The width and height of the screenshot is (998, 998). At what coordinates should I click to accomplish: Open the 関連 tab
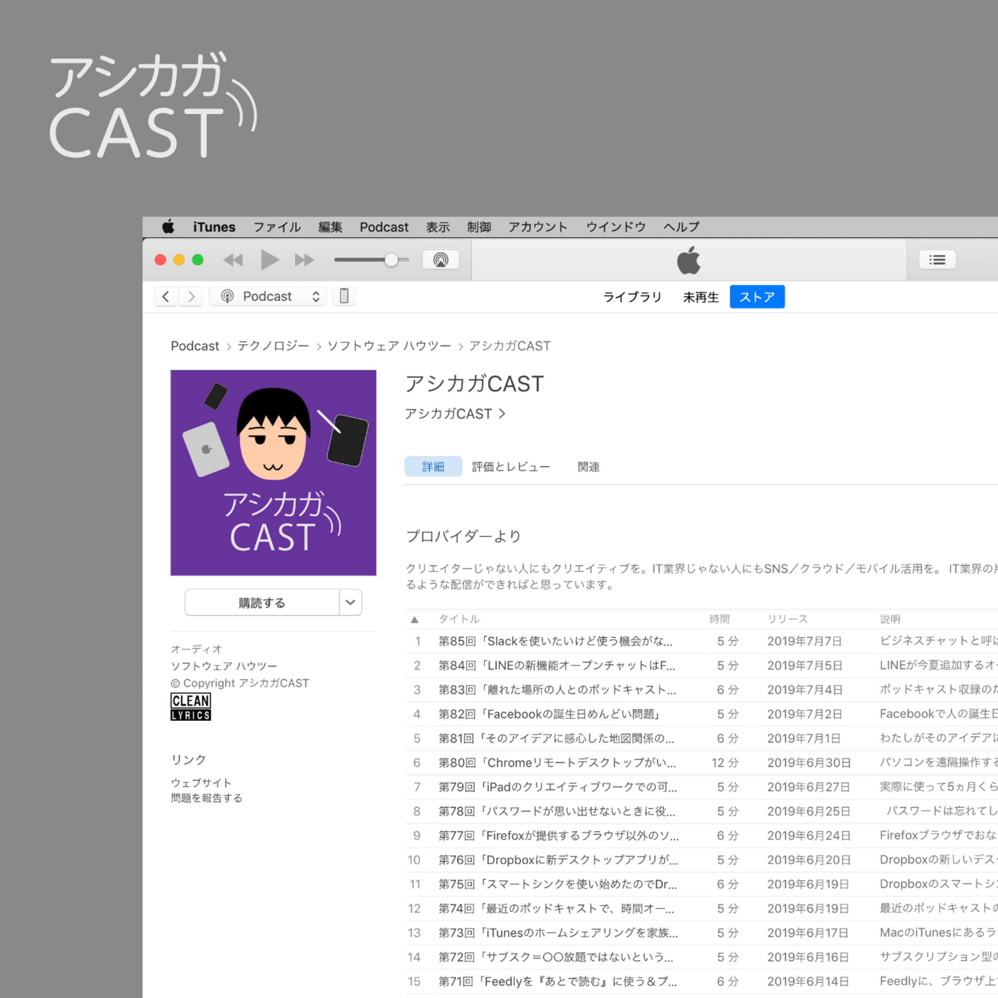(588, 467)
